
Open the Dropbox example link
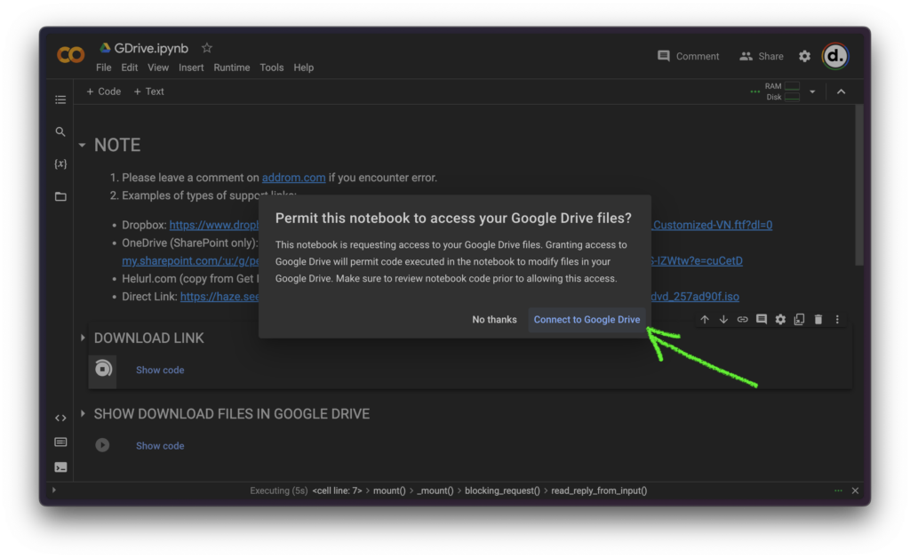[x=214, y=225]
